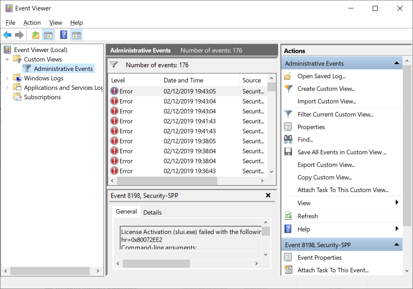Click error icon of 19:36:43 event row

tap(114, 171)
